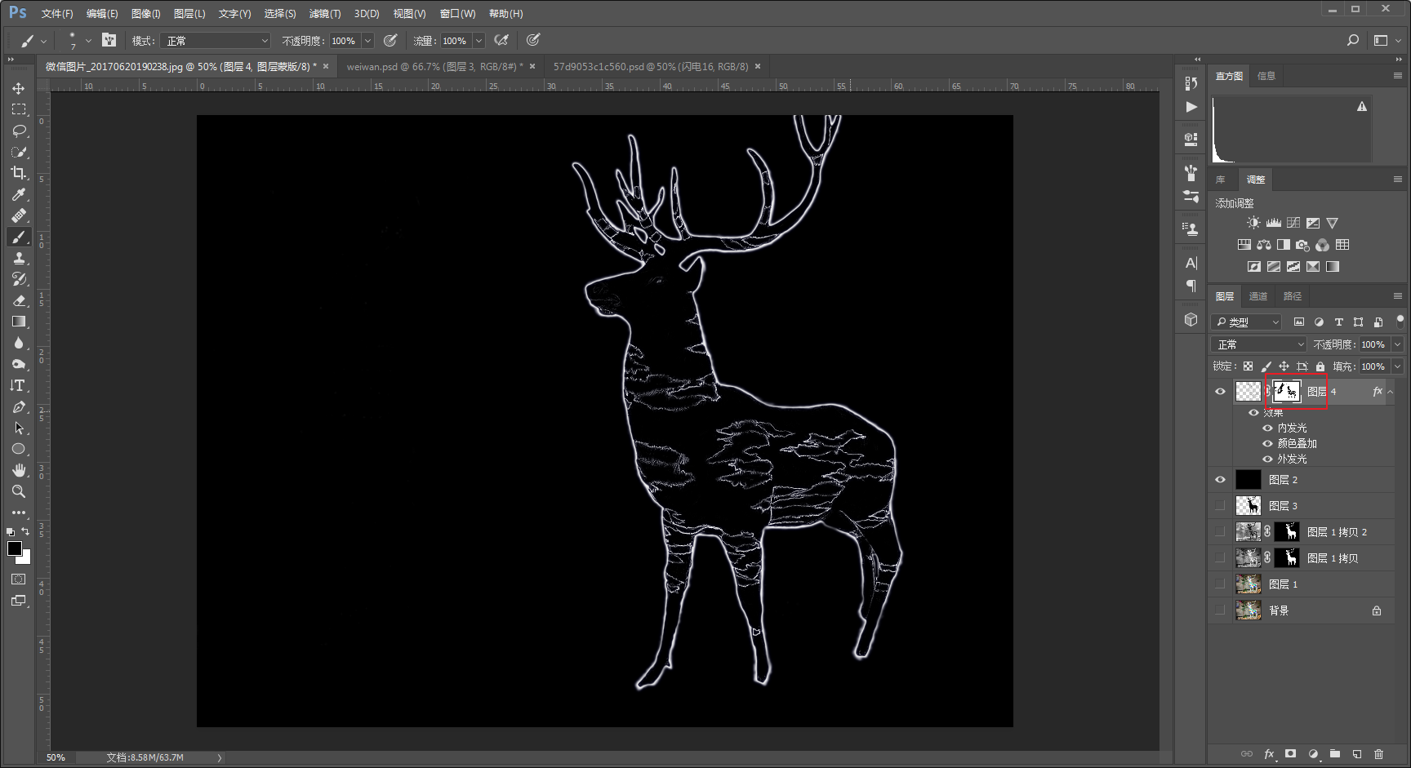1411x768 pixels.
Task: Switch to the 通道 tab
Action: [1258, 296]
